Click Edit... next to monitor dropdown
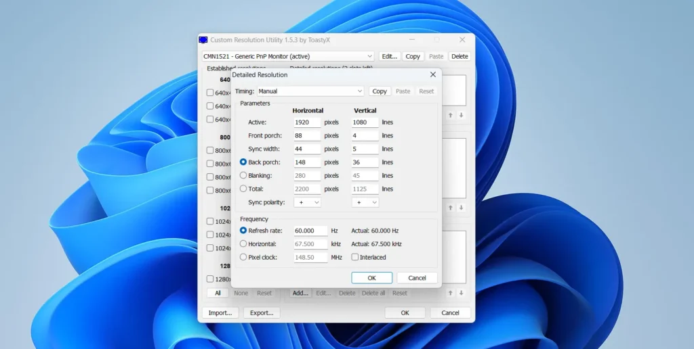This screenshot has width=694, height=349. 390,57
